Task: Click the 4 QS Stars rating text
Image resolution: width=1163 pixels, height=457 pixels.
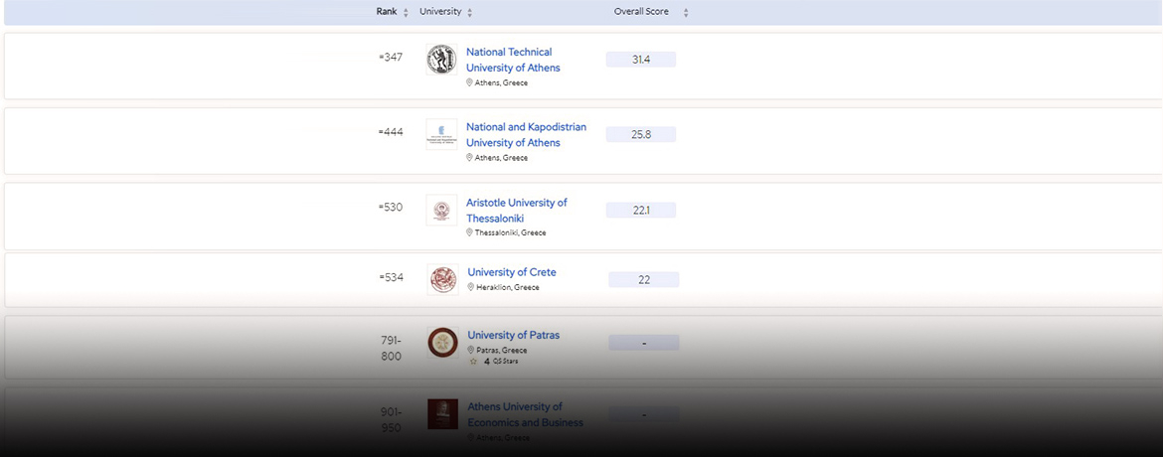Action: 501,362
